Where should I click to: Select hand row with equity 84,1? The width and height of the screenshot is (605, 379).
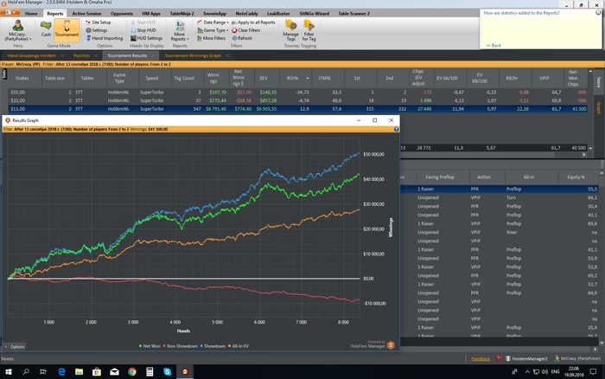tap(500, 198)
